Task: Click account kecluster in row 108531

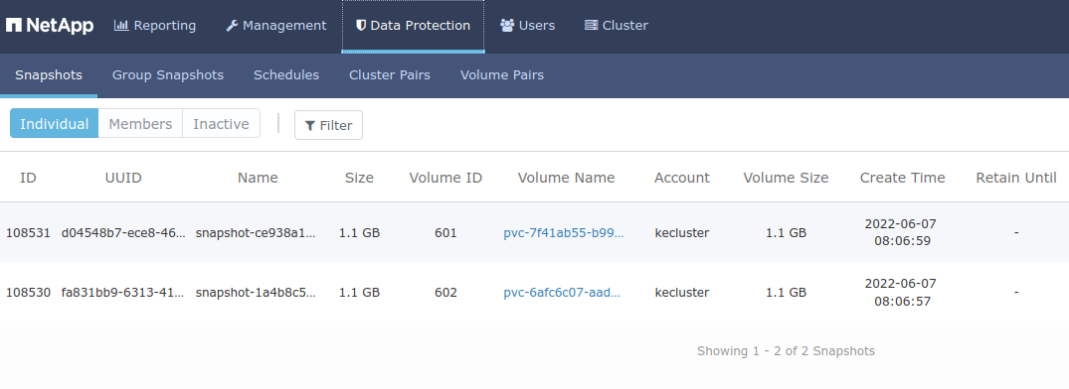Action: click(682, 232)
